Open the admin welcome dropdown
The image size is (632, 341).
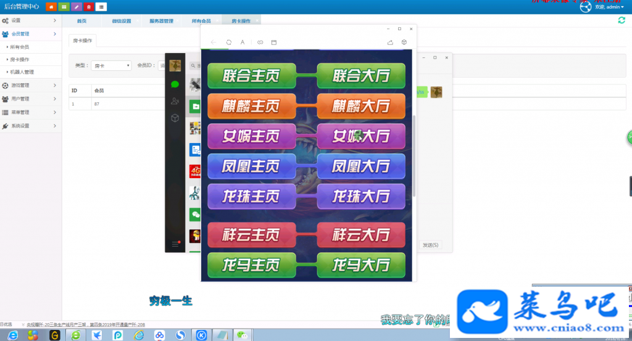[x=609, y=7]
